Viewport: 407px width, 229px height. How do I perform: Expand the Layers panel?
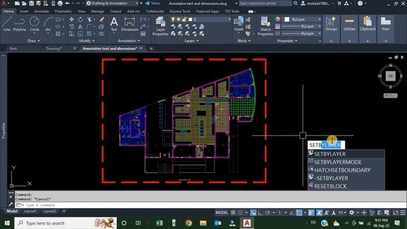[x=191, y=41]
